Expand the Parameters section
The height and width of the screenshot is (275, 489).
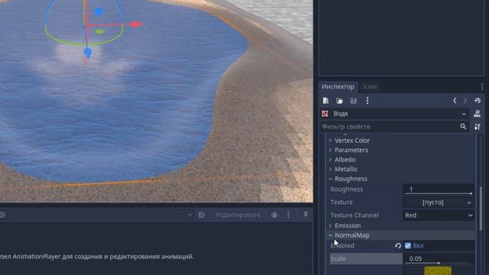(351, 150)
